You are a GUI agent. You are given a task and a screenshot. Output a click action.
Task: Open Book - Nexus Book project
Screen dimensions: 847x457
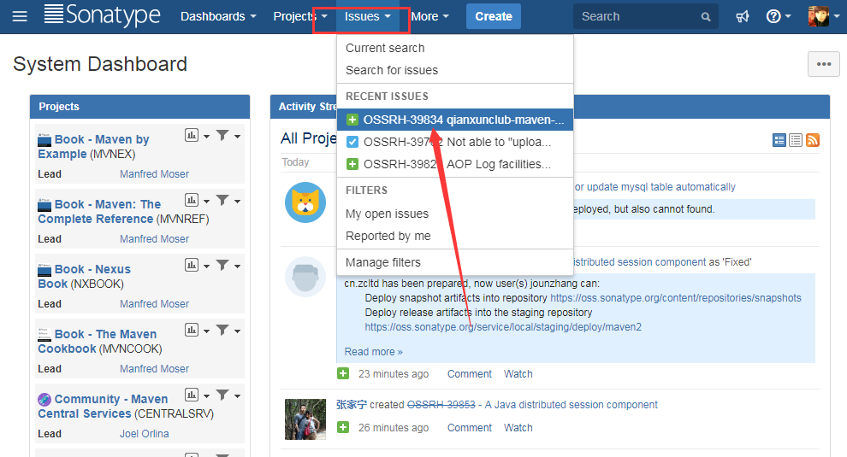point(84,276)
